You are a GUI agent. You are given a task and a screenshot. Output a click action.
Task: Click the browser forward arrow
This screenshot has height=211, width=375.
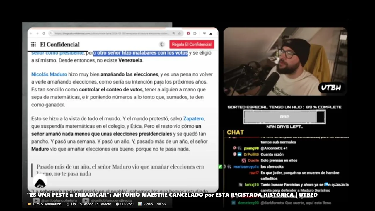click(x=37, y=33)
